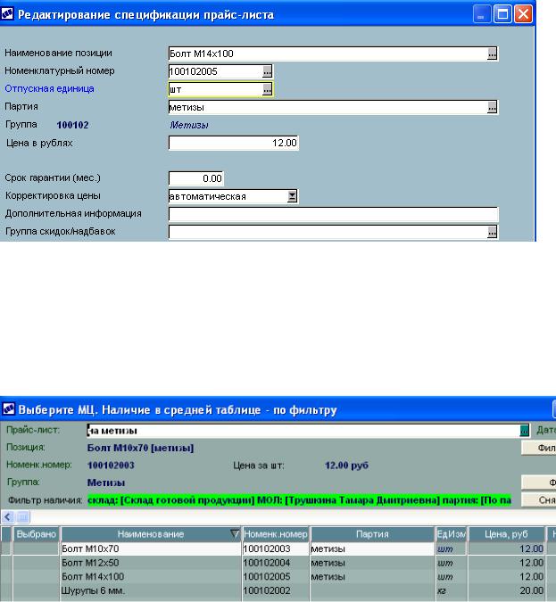The height and width of the screenshot is (602, 556).
Task: Click in Срок гарантии field
Action: pos(196,178)
